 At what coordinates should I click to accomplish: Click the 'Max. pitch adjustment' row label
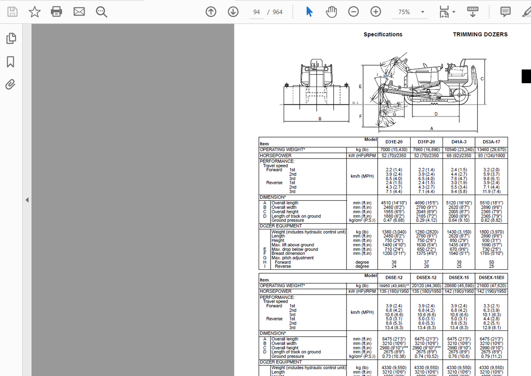(x=293, y=258)
